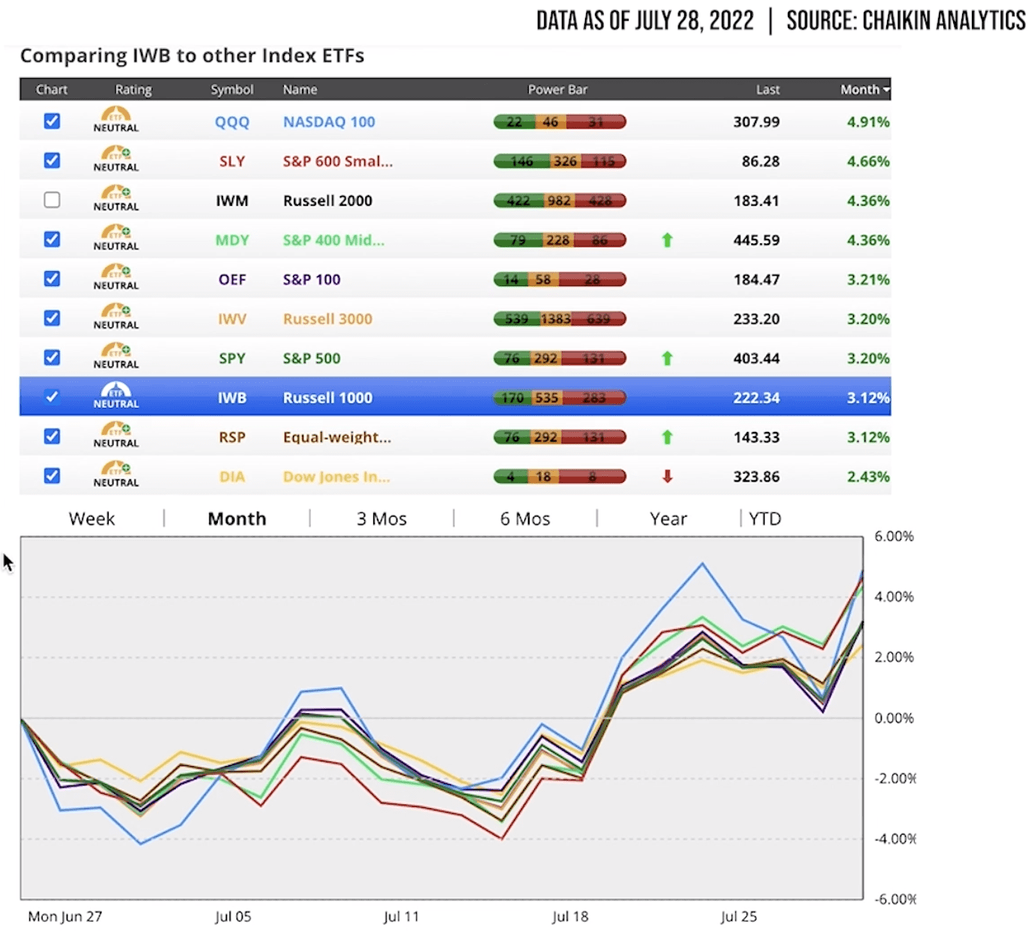
Task: Open the SLY symbol link
Action: click(x=232, y=161)
